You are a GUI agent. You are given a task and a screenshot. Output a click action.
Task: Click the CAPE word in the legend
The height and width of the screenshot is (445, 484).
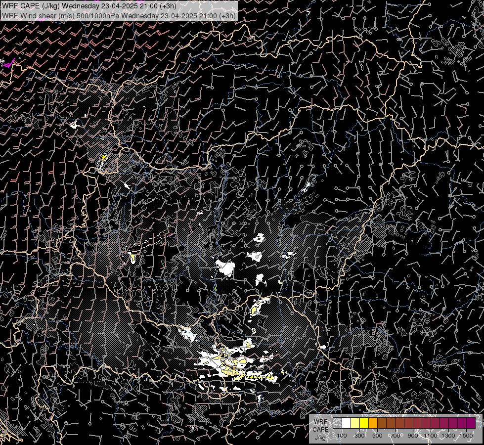pyautogui.click(x=320, y=429)
